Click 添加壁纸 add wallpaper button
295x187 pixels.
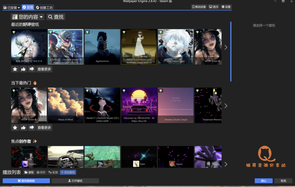68,172
